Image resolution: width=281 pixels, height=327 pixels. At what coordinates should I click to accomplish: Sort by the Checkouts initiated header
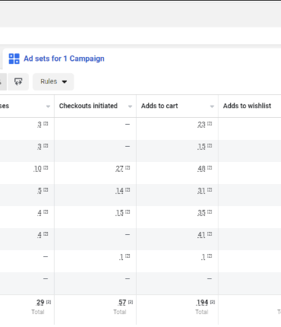pyautogui.click(x=88, y=106)
